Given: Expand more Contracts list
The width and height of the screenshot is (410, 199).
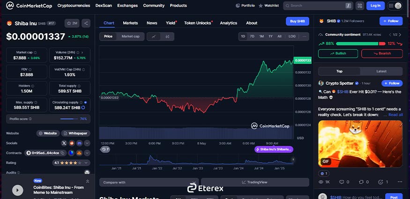Looking at the screenshot, I should [x=87, y=153].
